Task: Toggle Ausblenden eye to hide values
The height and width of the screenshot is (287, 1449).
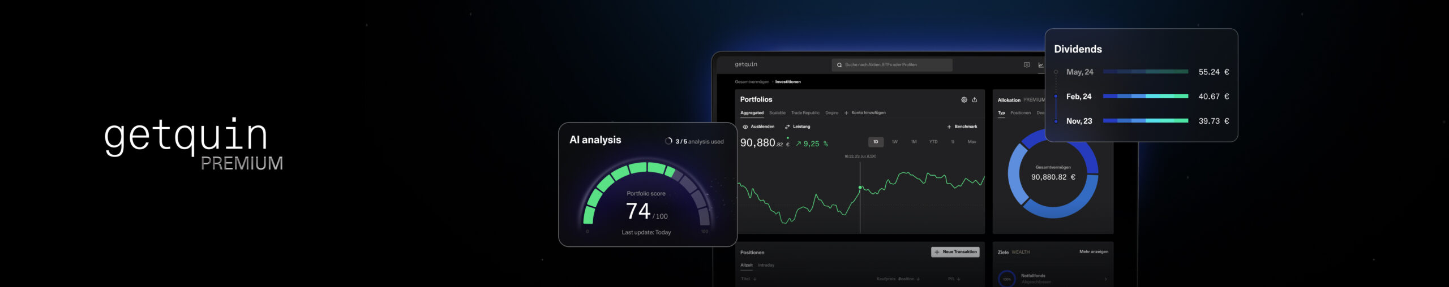Action: [x=745, y=127]
